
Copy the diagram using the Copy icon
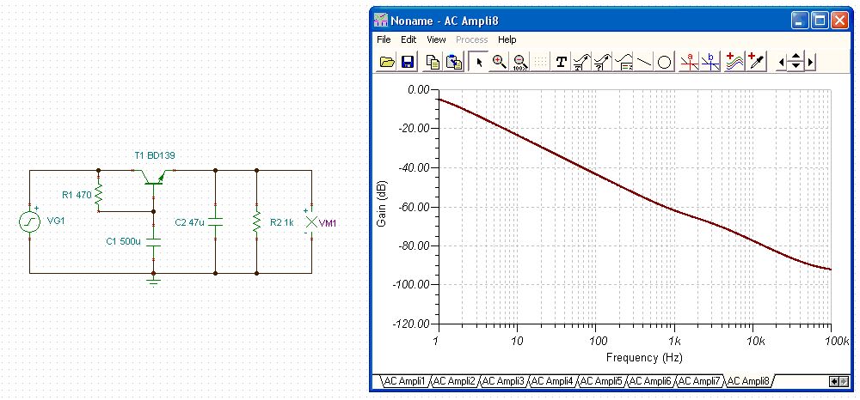[x=433, y=62]
